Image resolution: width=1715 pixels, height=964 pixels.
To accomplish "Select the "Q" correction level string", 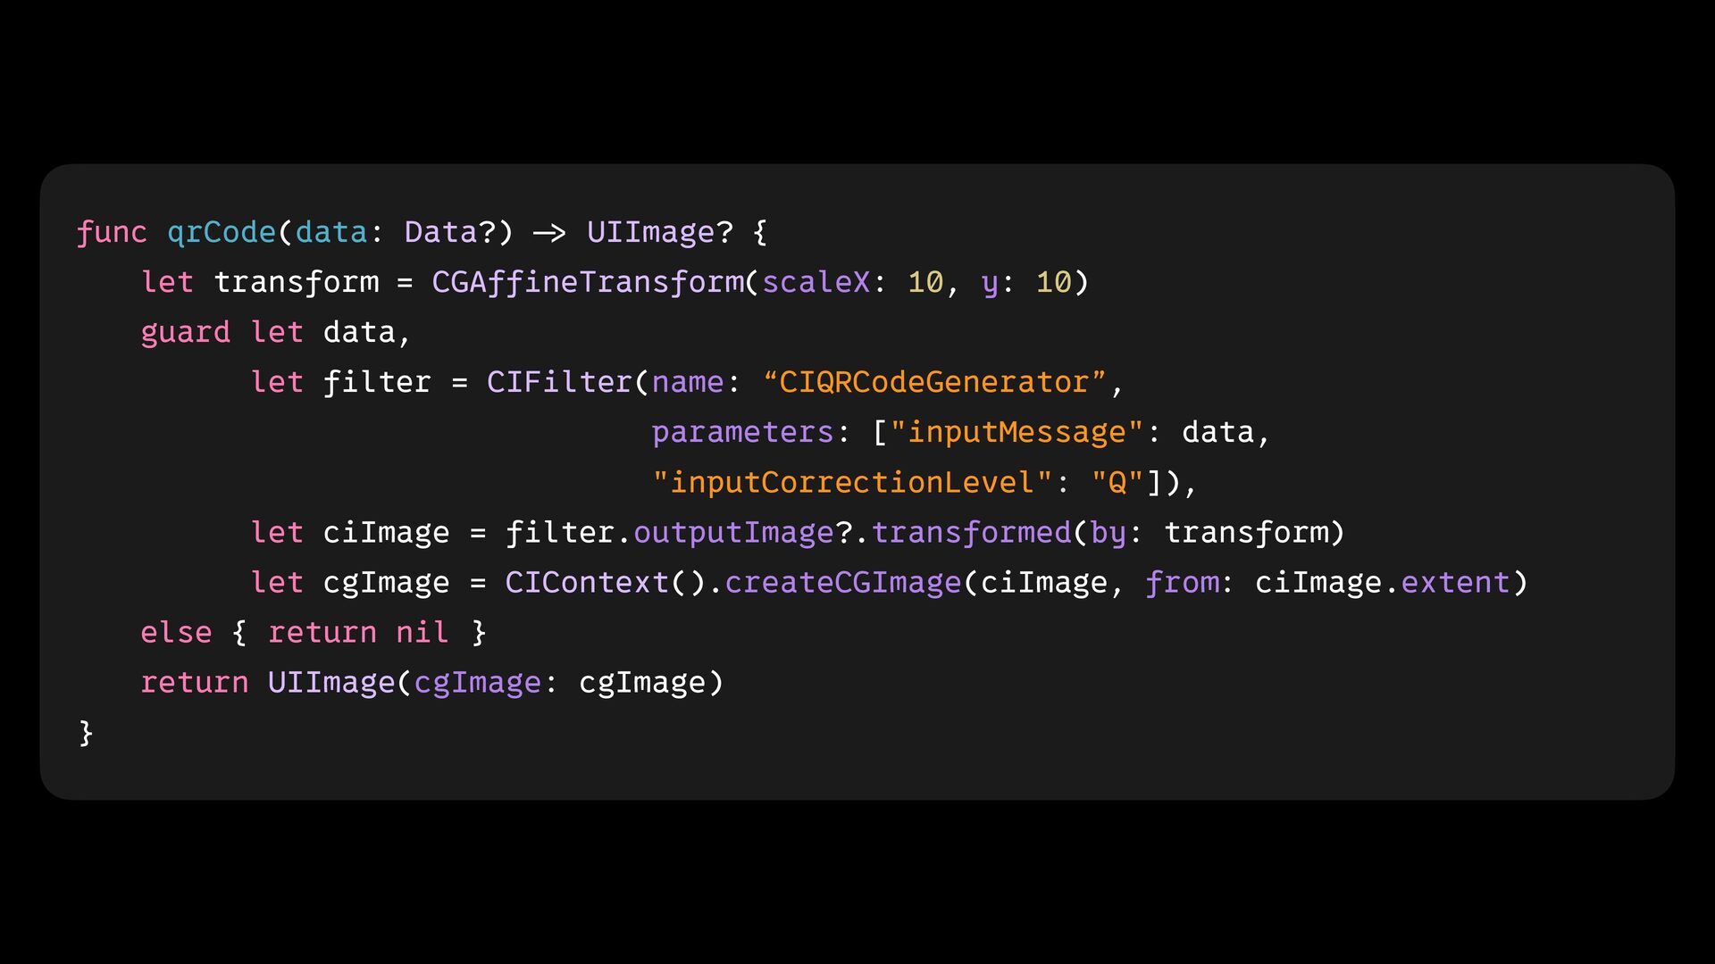I will click(x=1117, y=482).
